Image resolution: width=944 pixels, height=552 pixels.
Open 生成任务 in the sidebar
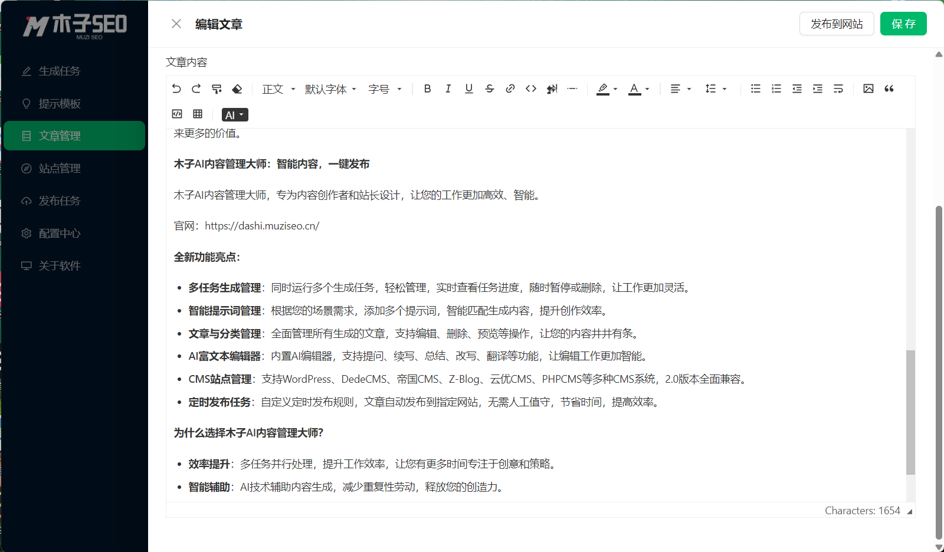pyautogui.click(x=74, y=71)
